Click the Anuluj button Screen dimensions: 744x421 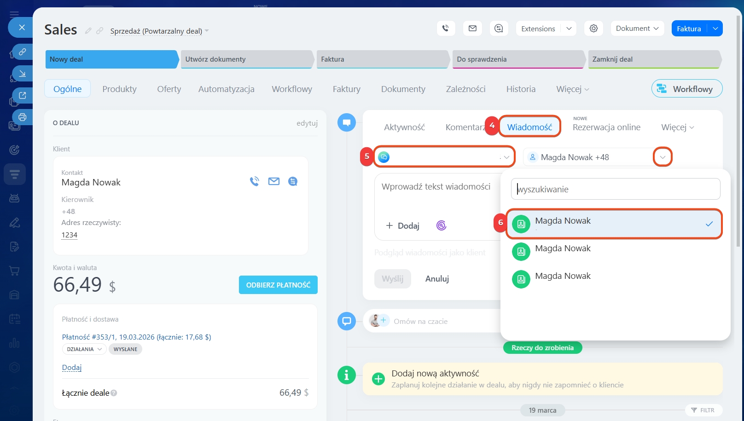point(437,279)
